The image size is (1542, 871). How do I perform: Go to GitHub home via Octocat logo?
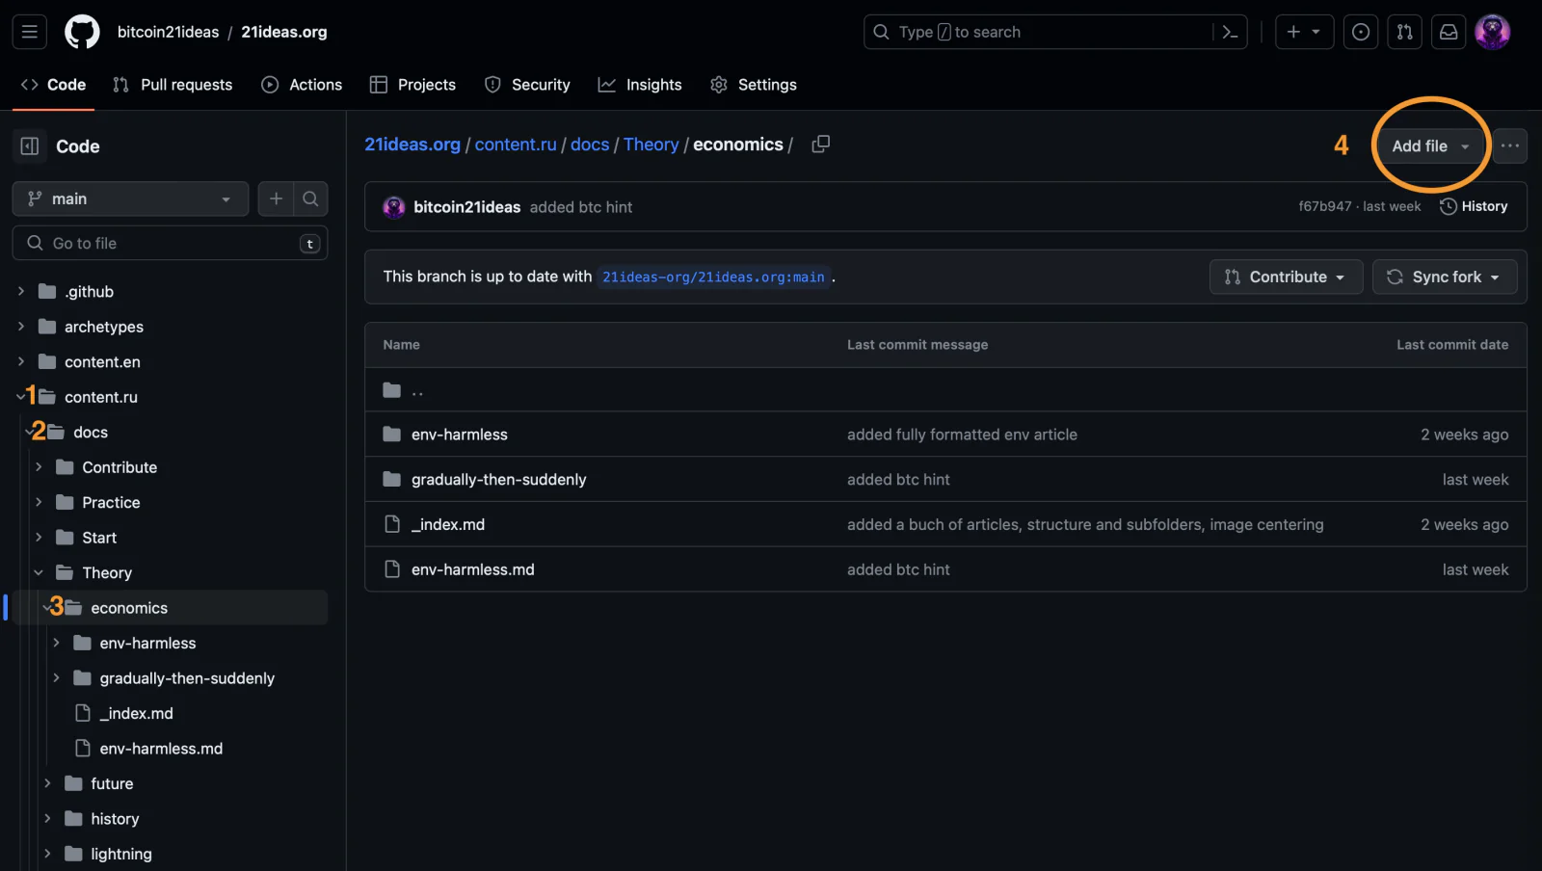tap(82, 32)
